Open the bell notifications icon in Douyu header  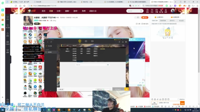166,11
